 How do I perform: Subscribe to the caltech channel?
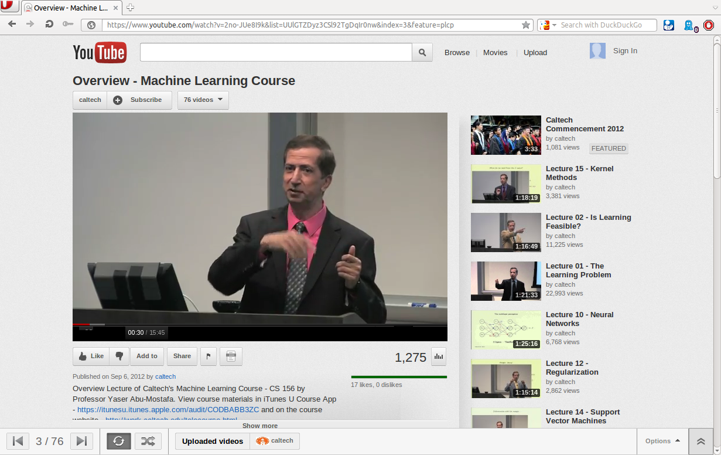139,100
